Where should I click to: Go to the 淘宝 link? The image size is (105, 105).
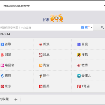pos(46,65)
